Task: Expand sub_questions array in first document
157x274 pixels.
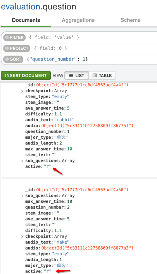Action: click(22, 161)
